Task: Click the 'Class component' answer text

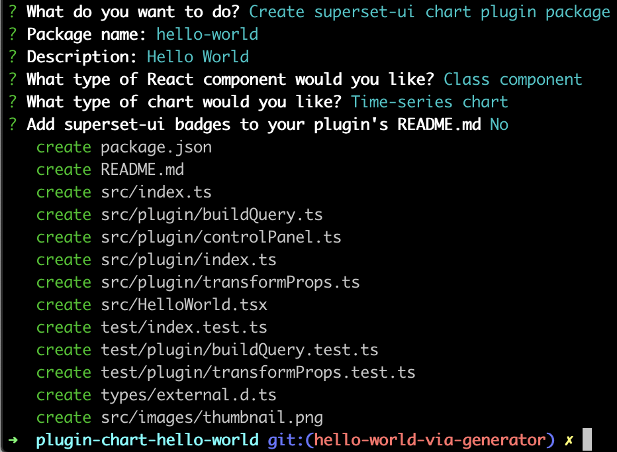Action: pyautogui.click(x=513, y=80)
